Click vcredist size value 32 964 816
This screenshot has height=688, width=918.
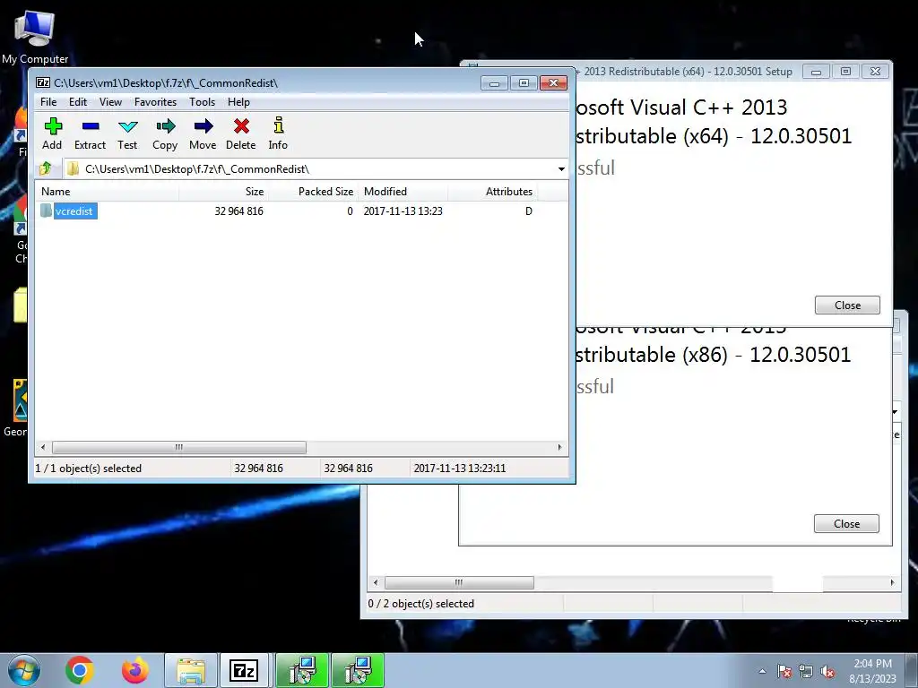pos(238,211)
